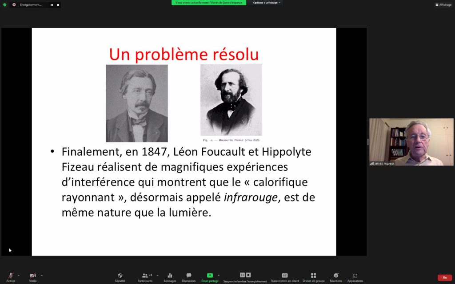This screenshot has width=455, height=284.
Task: Click the Hippolyte Fizeau figure caption
Action: coord(231,140)
